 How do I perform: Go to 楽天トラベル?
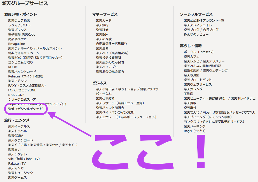pos(18,131)
